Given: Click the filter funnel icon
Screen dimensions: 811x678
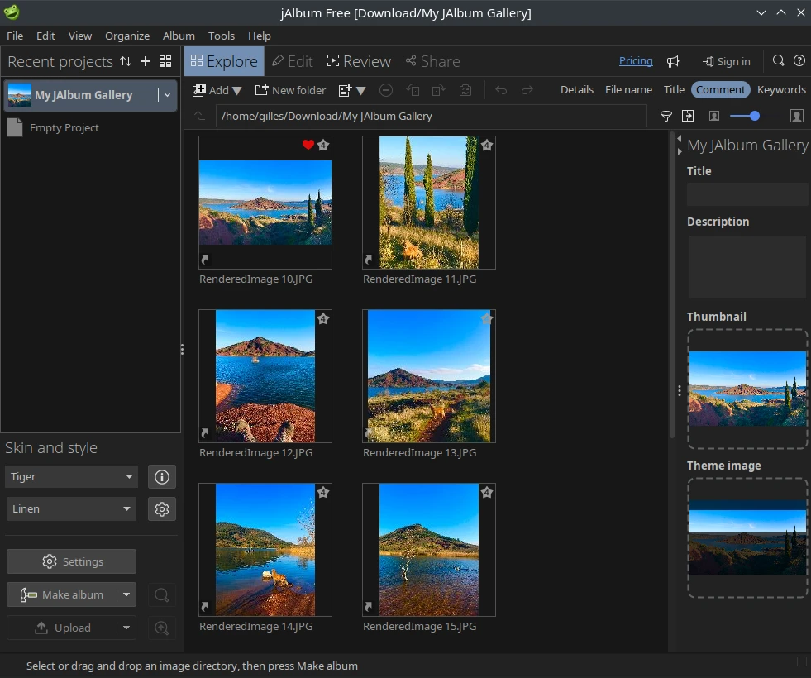Looking at the screenshot, I should click(665, 117).
